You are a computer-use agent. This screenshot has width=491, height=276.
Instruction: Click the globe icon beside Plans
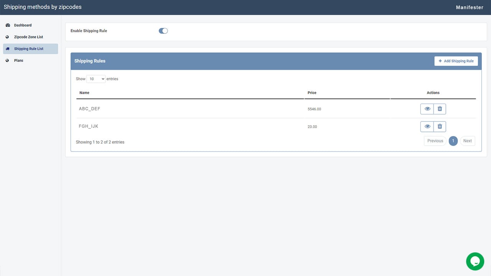[7, 61]
